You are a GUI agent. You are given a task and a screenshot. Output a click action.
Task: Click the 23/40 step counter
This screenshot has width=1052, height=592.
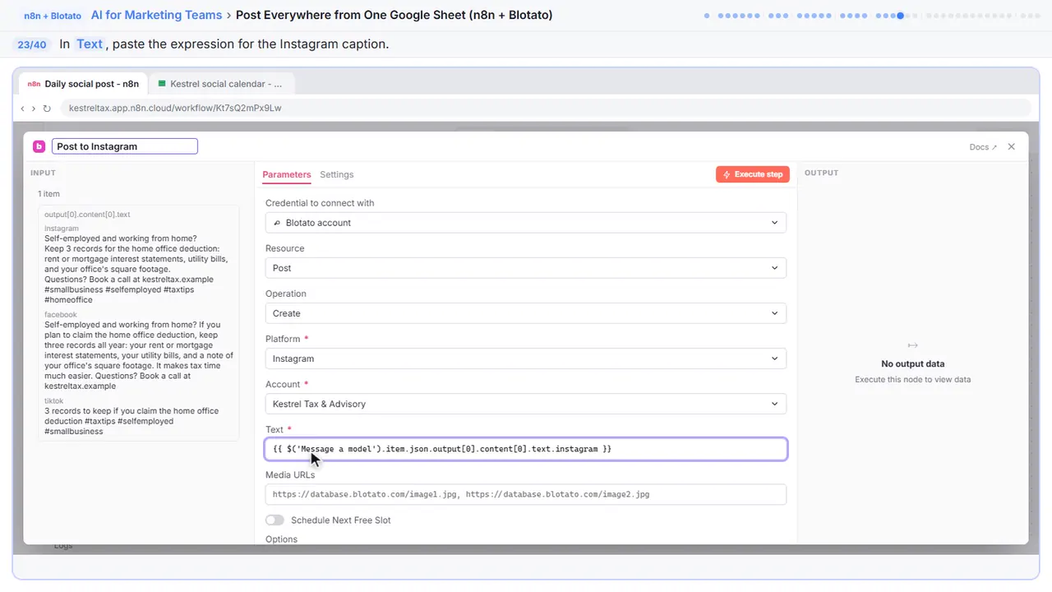point(32,44)
